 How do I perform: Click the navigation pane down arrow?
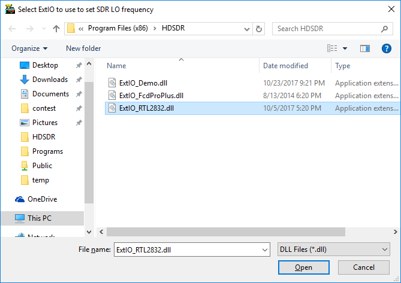(89, 232)
